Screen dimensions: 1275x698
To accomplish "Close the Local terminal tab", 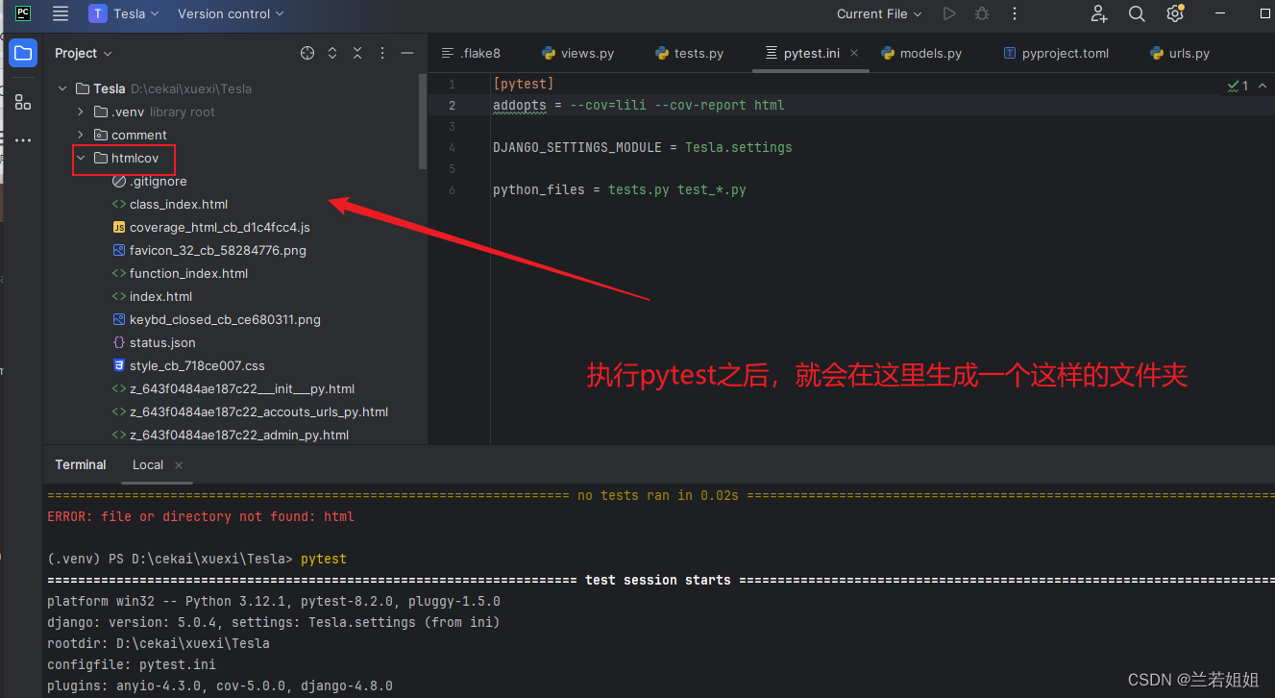I will click(x=179, y=465).
